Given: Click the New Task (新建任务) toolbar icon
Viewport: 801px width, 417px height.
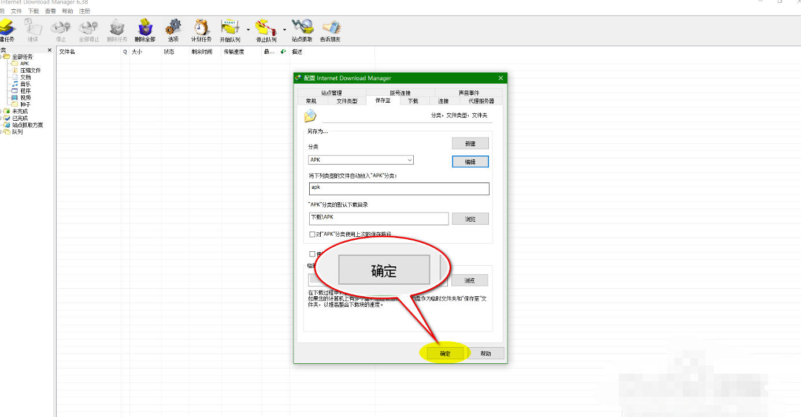Looking at the screenshot, I should tap(7, 30).
